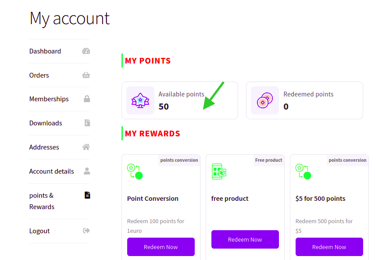Click the Logout arrow icon
The height and width of the screenshot is (260, 382).
tap(86, 231)
